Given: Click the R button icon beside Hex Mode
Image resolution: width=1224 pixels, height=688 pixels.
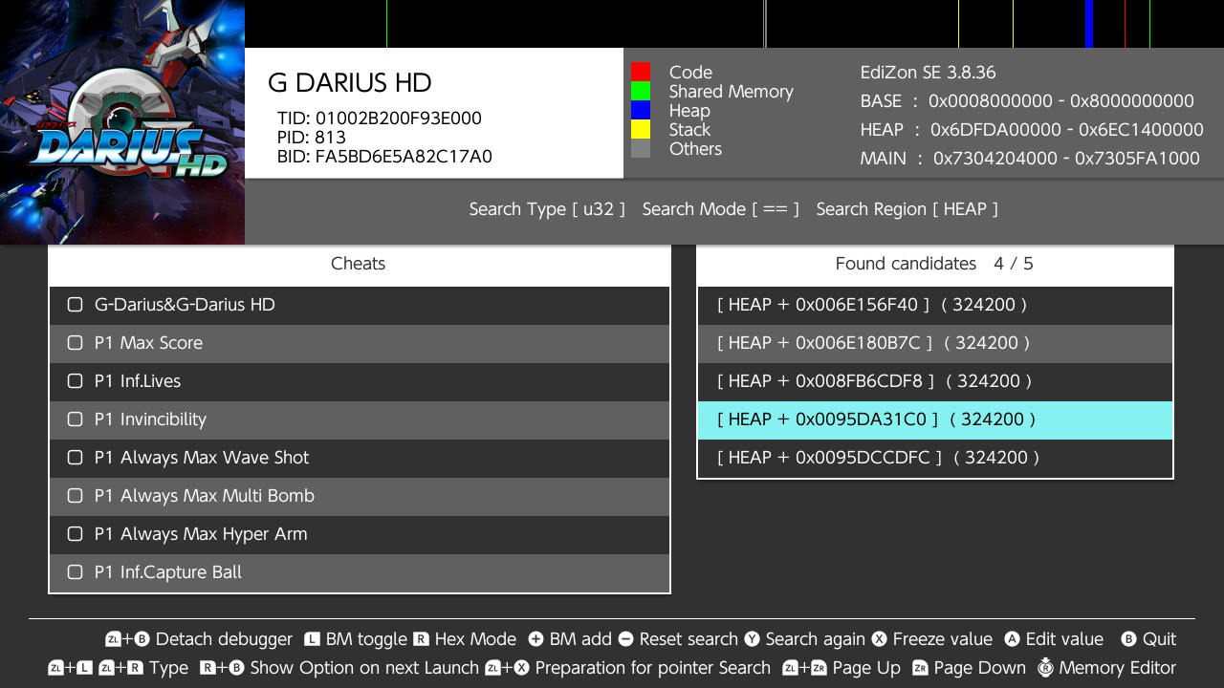Looking at the screenshot, I should pos(421,639).
